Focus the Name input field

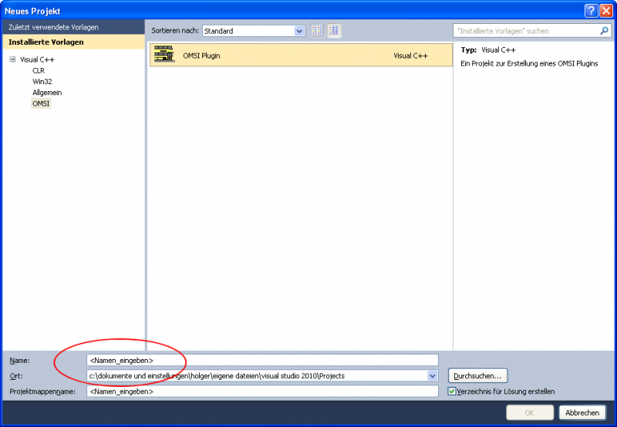click(x=262, y=361)
